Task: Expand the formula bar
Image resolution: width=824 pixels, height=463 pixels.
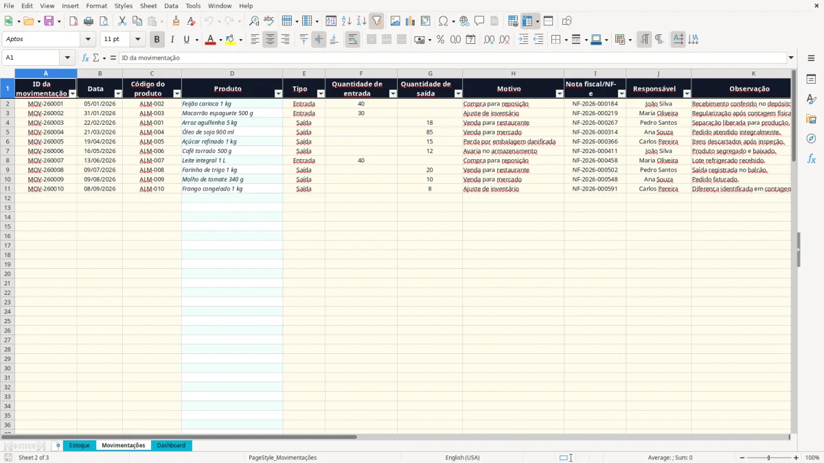Action: coord(791,58)
